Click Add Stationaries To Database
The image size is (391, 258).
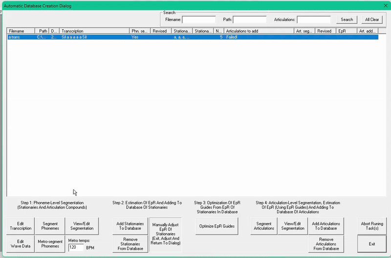pyautogui.click(x=130, y=226)
